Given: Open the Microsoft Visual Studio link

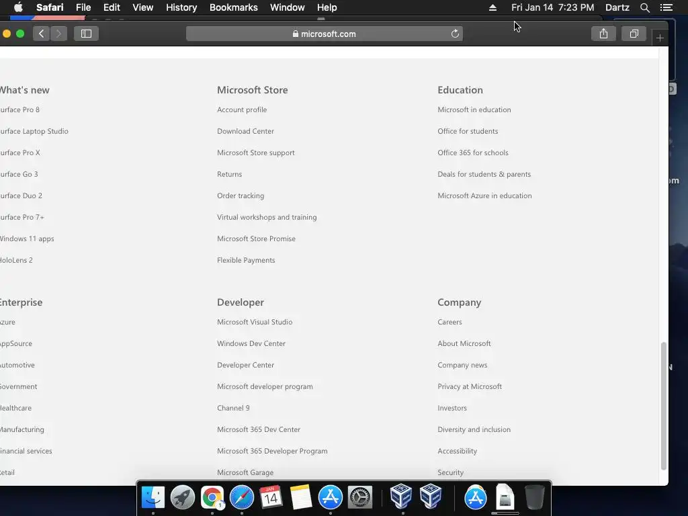Looking at the screenshot, I should point(255,322).
